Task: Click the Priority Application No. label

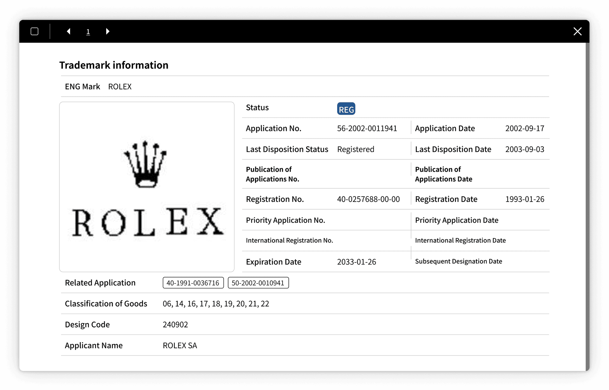Action: pyautogui.click(x=285, y=220)
